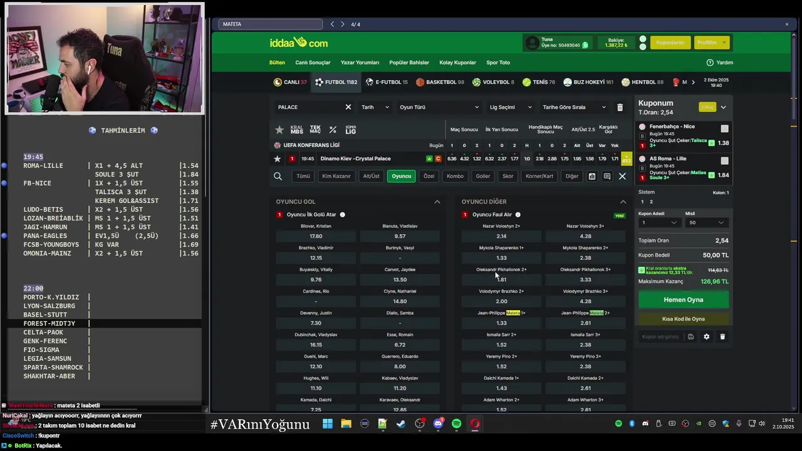
Task: Toggle checkbox for AS Roma - Lille bet
Action: tap(724, 160)
